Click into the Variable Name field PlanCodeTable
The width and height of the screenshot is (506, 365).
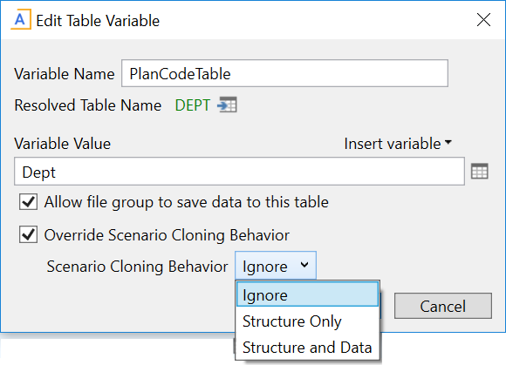pyautogui.click(x=284, y=73)
